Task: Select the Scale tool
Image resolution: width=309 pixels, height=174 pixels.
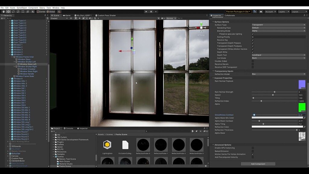Action: click(x=18, y=11)
